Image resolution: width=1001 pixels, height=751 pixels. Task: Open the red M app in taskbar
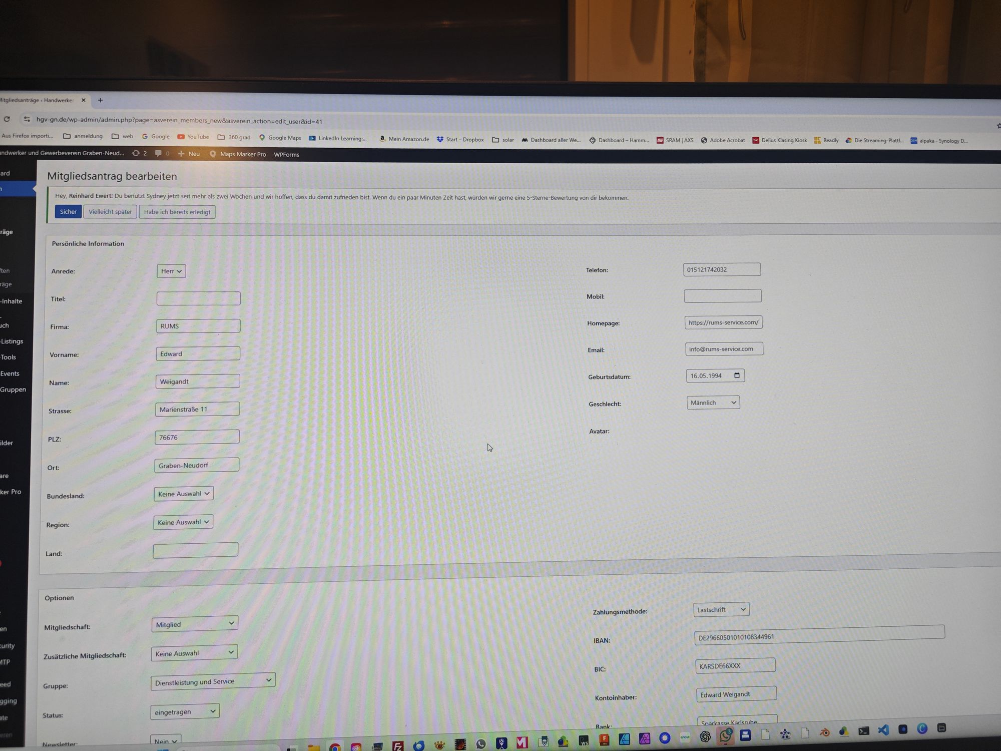point(522,742)
